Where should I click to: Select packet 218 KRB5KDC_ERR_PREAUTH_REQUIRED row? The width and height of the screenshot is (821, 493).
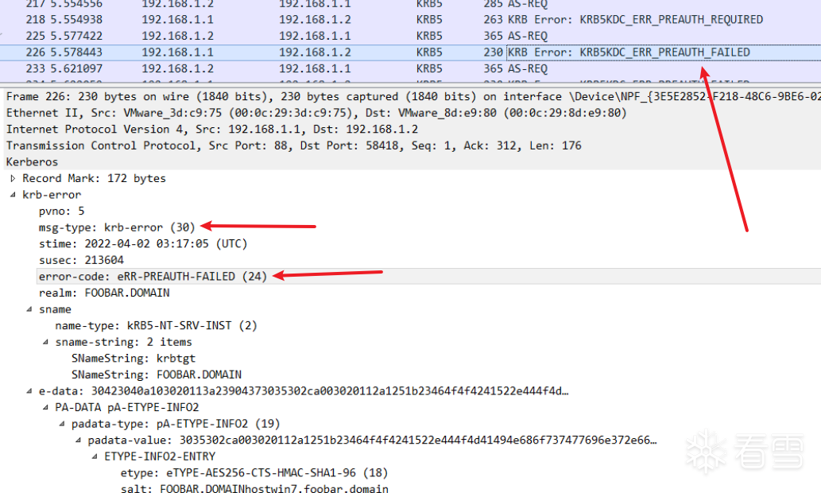pos(410,20)
